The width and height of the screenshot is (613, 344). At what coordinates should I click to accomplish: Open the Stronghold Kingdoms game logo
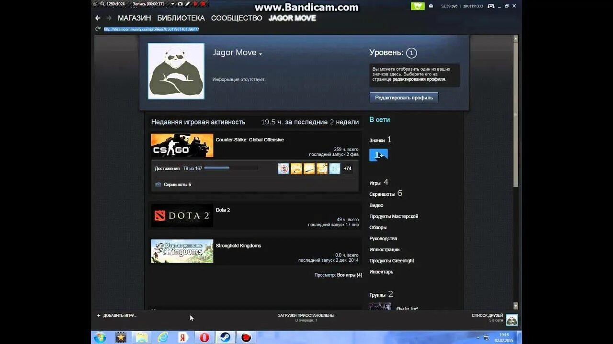pyautogui.click(x=182, y=251)
